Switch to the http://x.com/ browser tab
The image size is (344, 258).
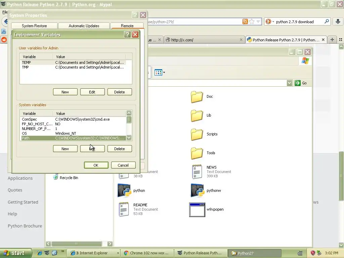point(204,40)
